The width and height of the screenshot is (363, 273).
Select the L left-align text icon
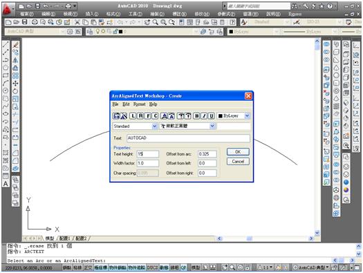click(133, 115)
